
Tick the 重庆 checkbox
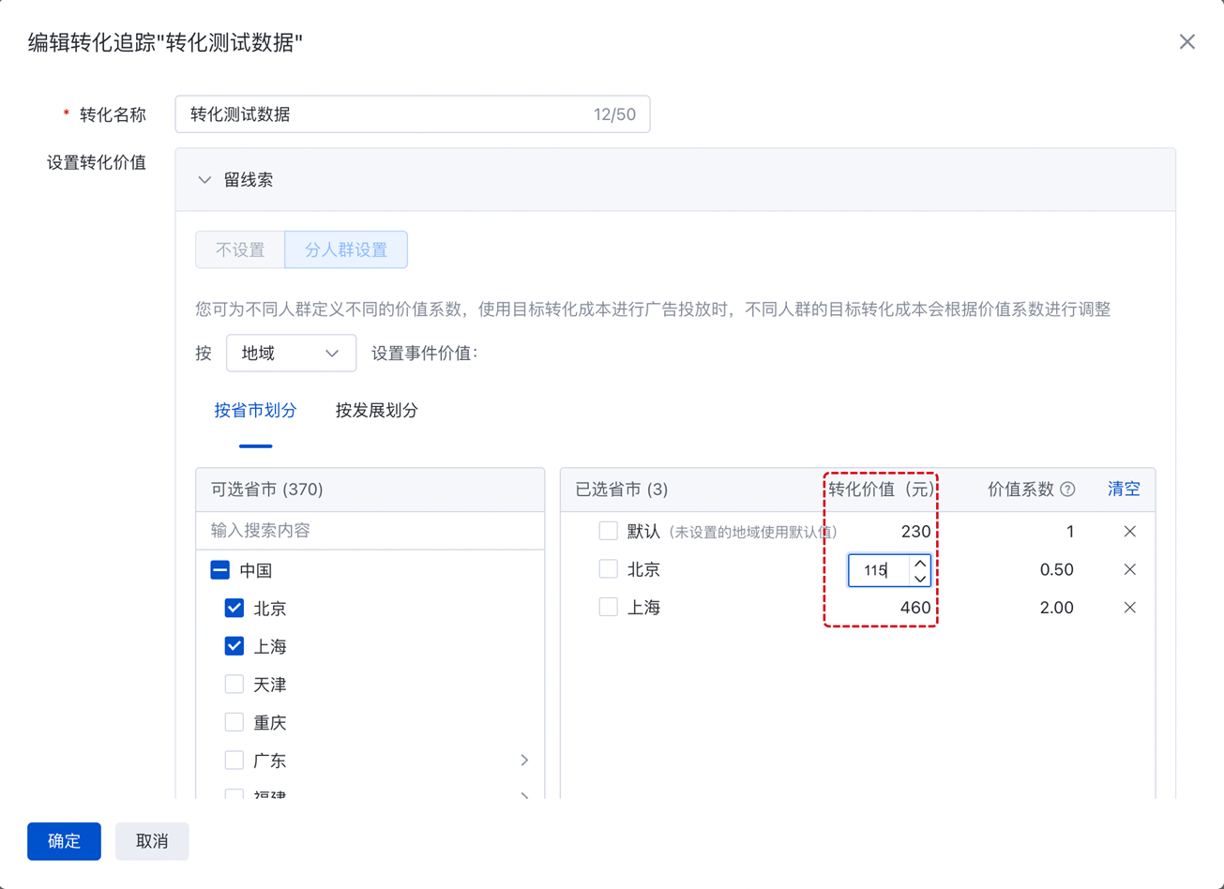(x=234, y=723)
